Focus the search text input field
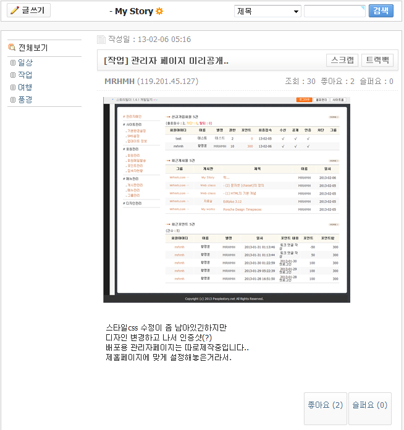 pos(334,11)
